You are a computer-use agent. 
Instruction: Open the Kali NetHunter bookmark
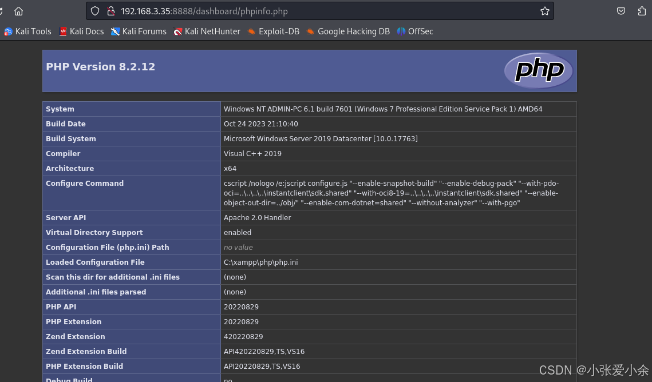coord(207,31)
